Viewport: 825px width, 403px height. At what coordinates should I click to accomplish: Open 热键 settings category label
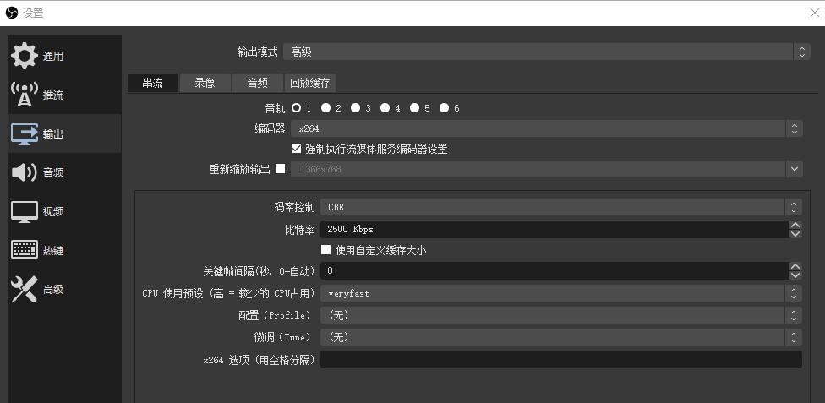click(x=53, y=250)
